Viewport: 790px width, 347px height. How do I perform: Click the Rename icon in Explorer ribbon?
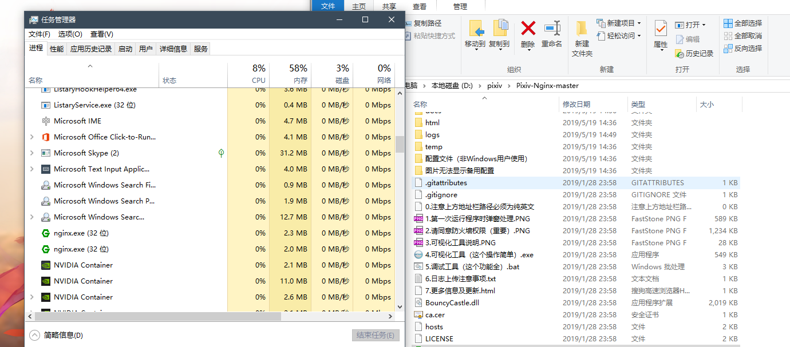(552, 28)
